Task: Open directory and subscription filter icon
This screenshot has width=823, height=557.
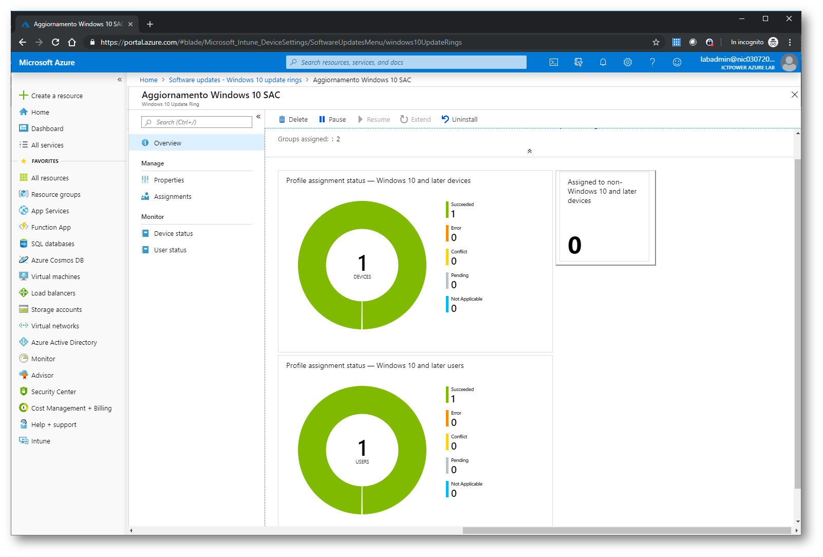Action: click(578, 62)
